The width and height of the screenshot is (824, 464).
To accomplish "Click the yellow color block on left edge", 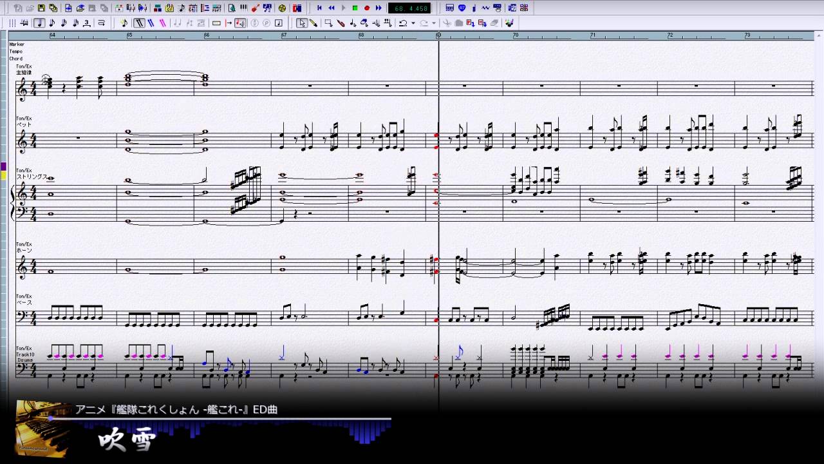I will (3, 175).
